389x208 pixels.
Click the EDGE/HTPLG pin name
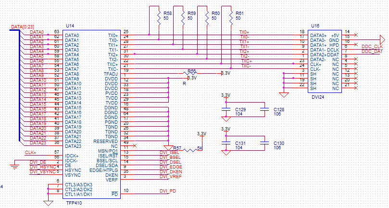104,170
